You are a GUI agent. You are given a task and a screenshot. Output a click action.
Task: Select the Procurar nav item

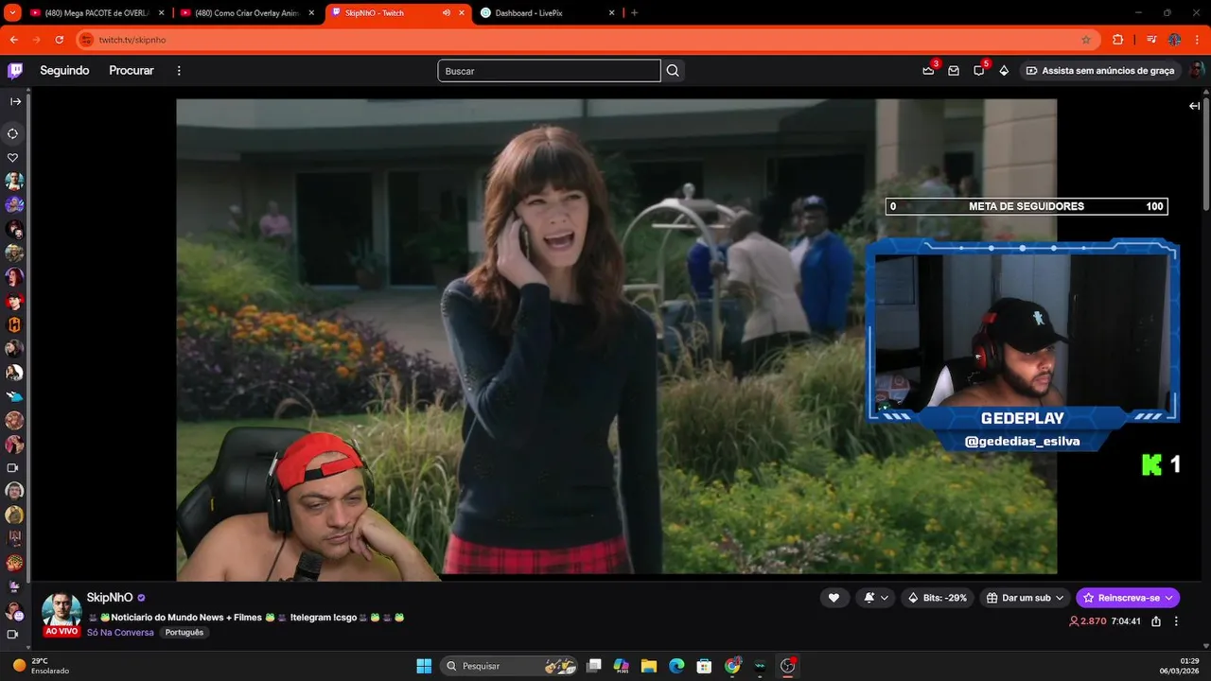(x=132, y=71)
